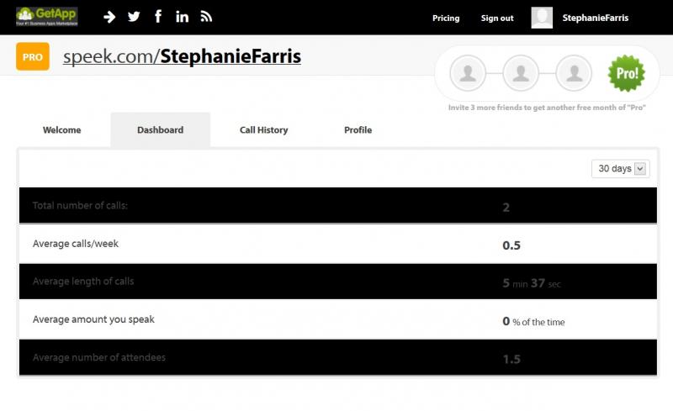Click the Total number of calls label

click(x=80, y=205)
